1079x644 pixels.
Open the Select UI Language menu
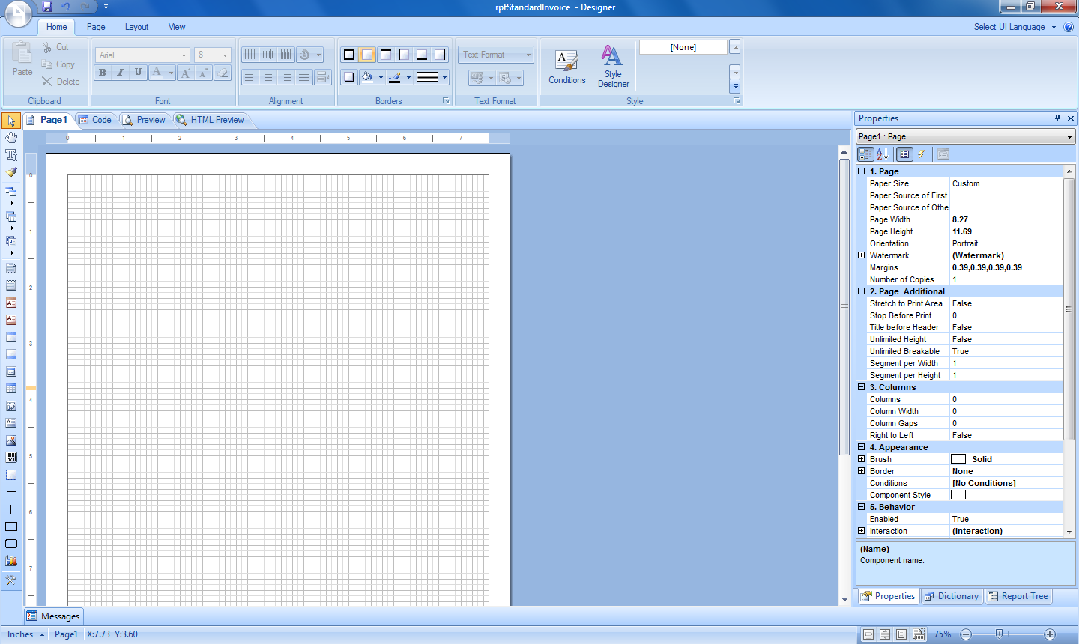[1015, 27]
